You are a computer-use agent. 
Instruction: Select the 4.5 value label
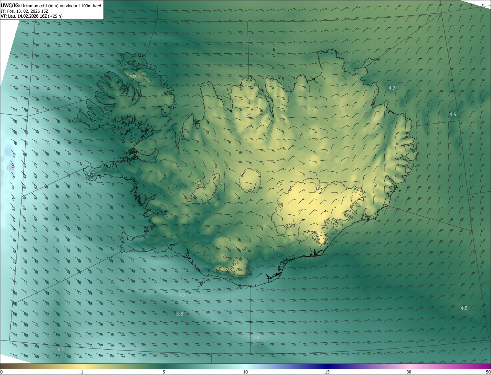[464, 308]
